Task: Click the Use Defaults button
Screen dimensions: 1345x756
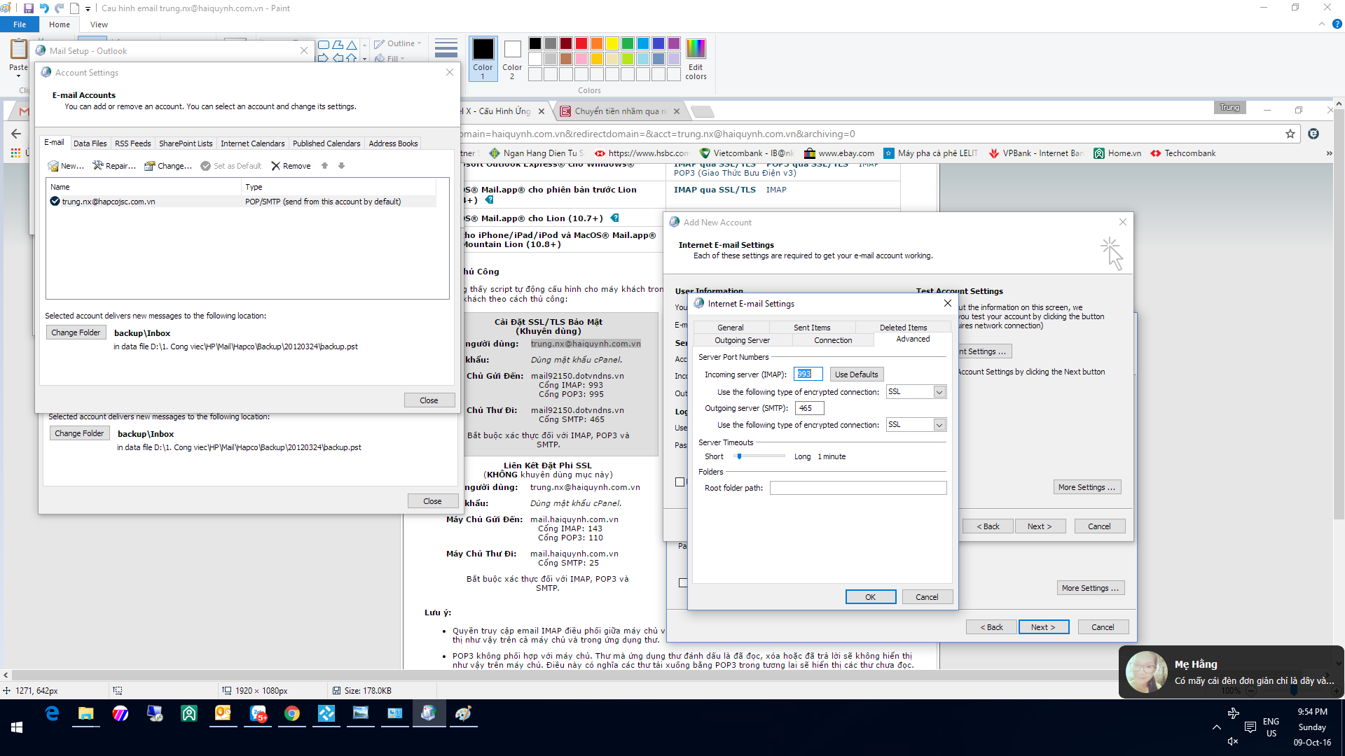Action: (x=856, y=374)
